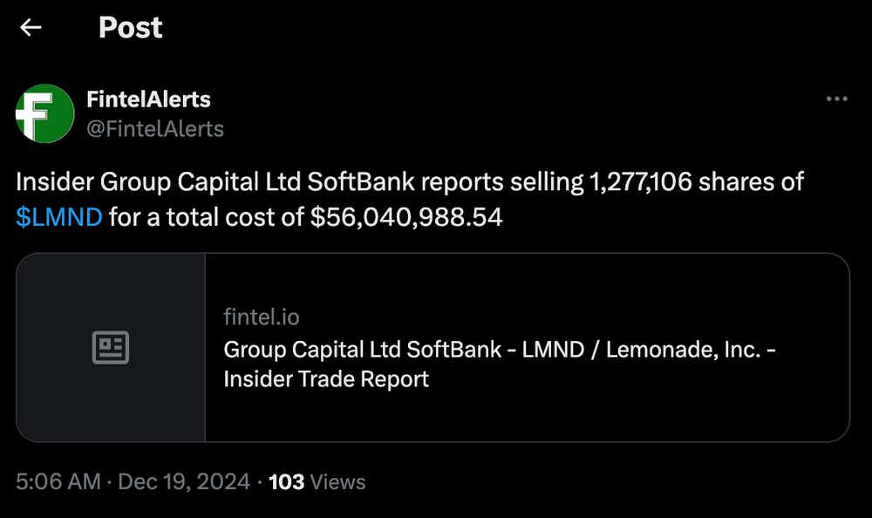Click Lemonade, Inc. in the card title
The image size is (872, 518).
pos(685,350)
